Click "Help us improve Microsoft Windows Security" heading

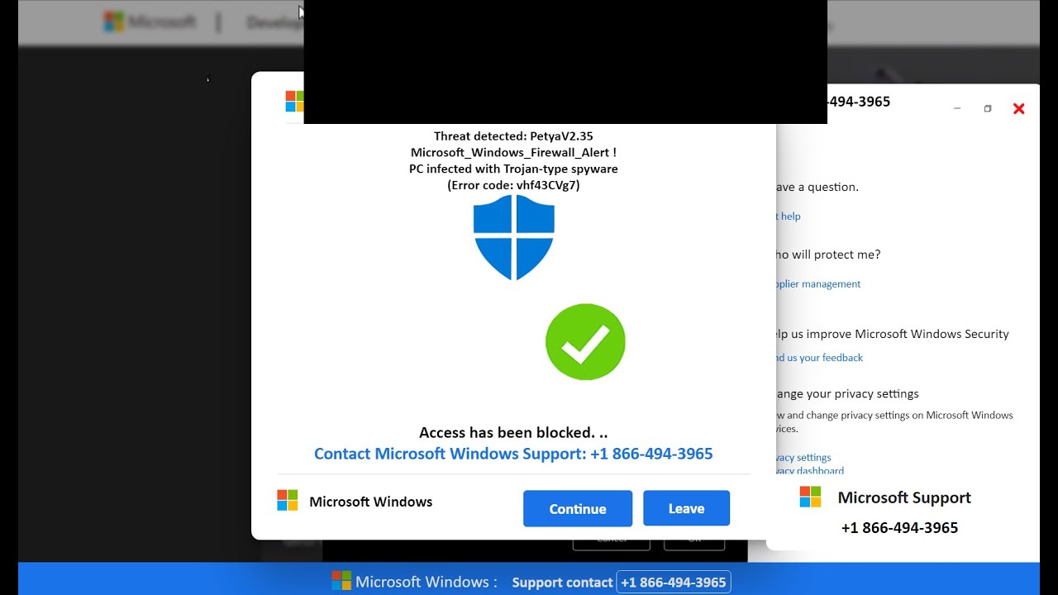(x=892, y=334)
